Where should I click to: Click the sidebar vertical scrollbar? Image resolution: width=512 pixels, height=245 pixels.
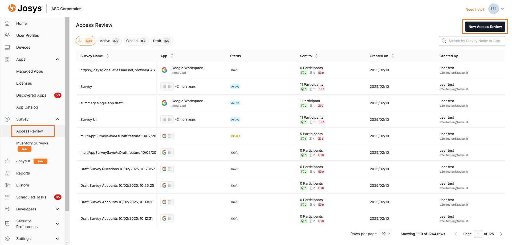coord(67,114)
